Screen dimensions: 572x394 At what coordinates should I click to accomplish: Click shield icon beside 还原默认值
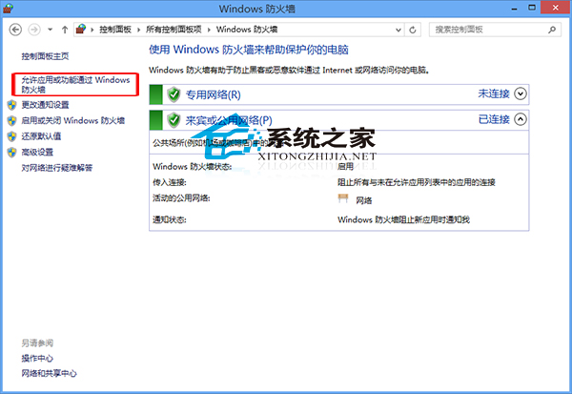click(12, 136)
